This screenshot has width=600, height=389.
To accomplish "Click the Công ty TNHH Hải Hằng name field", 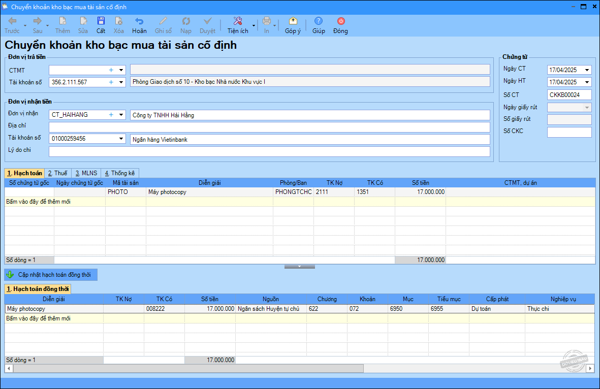I will click(x=310, y=115).
